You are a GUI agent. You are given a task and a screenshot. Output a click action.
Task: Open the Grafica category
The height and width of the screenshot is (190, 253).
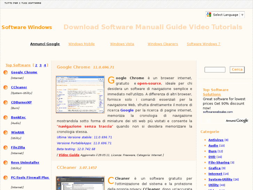point(214,168)
